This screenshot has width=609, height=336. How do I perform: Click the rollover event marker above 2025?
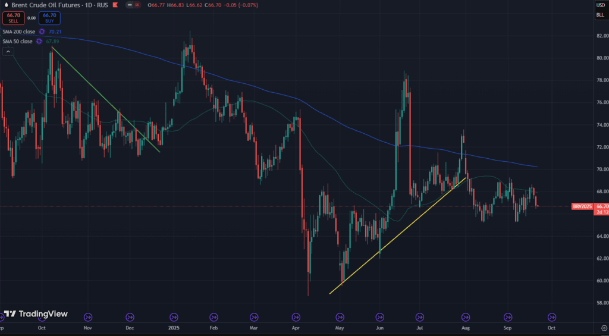coord(174,317)
